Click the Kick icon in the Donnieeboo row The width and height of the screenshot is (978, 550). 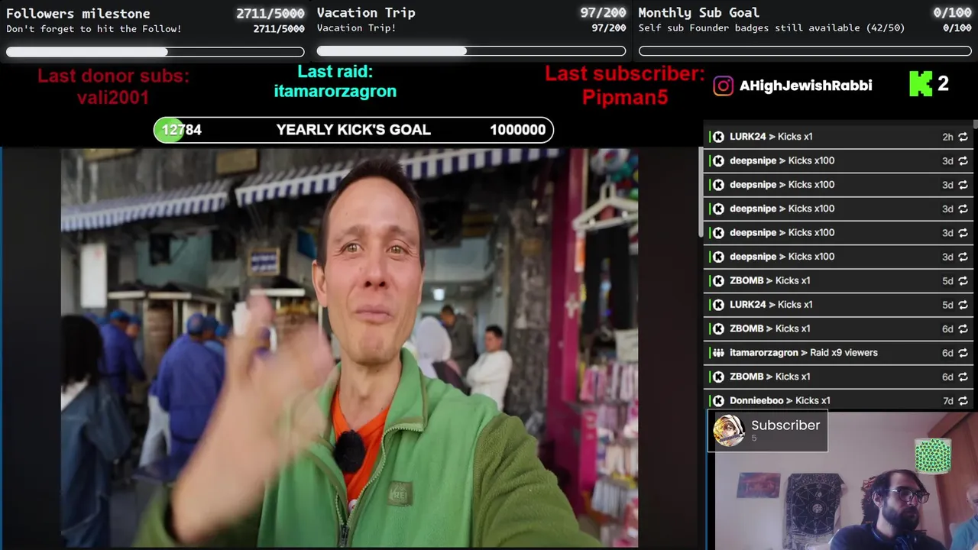pyautogui.click(x=718, y=401)
